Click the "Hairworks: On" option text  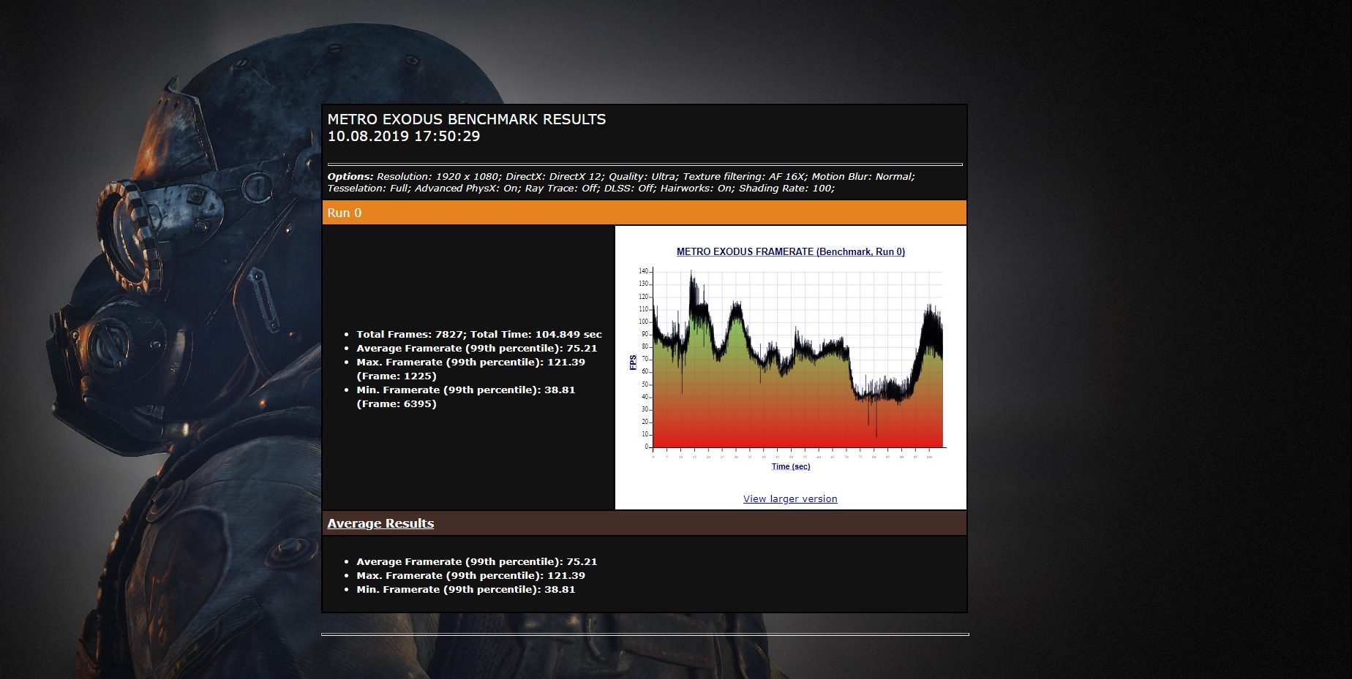click(x=696, y=189)
